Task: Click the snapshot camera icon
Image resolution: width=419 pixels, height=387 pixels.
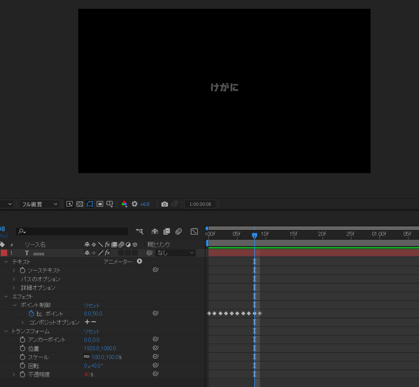Action: [164, 204]
